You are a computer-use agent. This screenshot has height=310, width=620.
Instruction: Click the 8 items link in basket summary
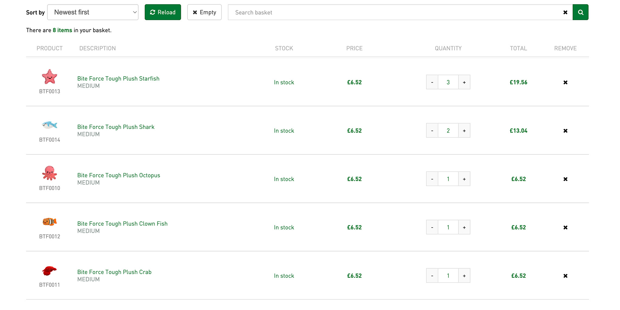[62, 30]
